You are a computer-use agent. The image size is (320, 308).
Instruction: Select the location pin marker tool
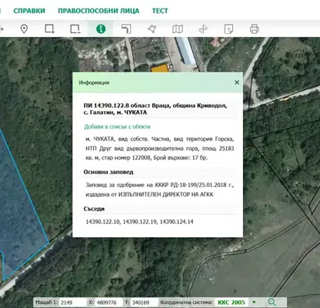(x=24, y=28)
